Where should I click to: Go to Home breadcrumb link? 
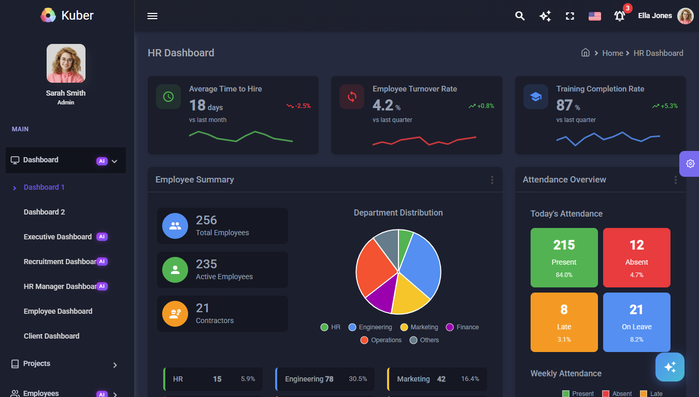tap(612, 53)
